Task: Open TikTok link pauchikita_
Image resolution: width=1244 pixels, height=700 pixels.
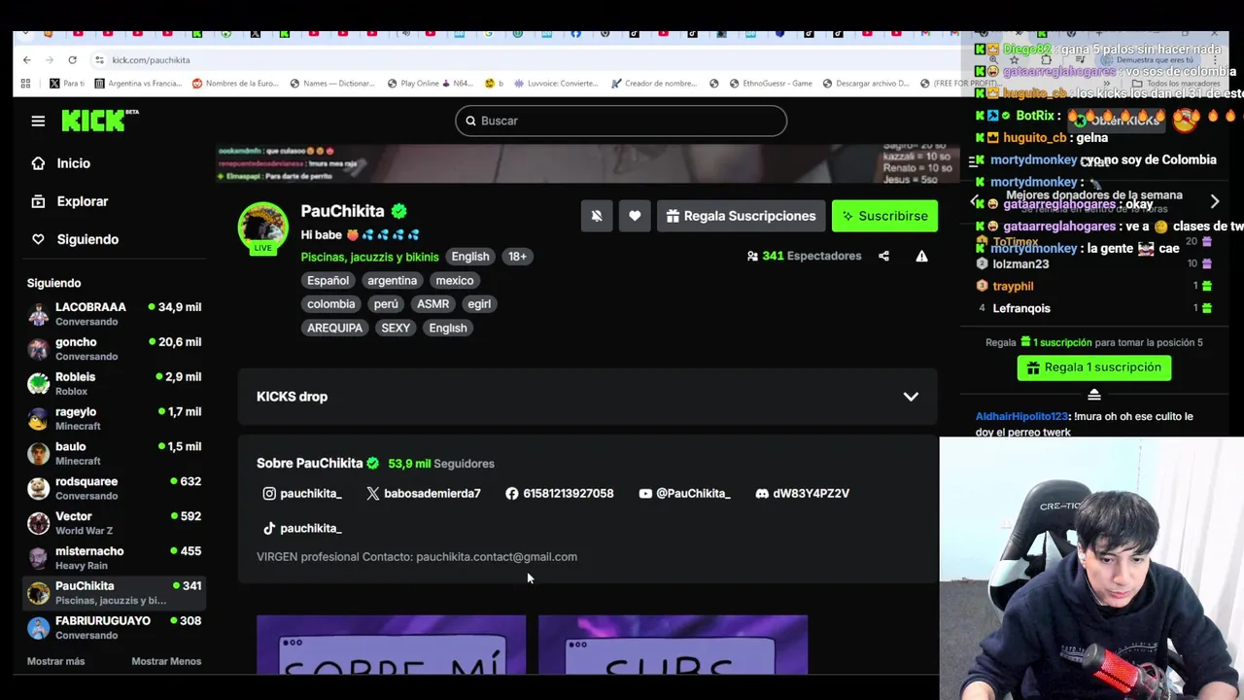Action: 302,528
